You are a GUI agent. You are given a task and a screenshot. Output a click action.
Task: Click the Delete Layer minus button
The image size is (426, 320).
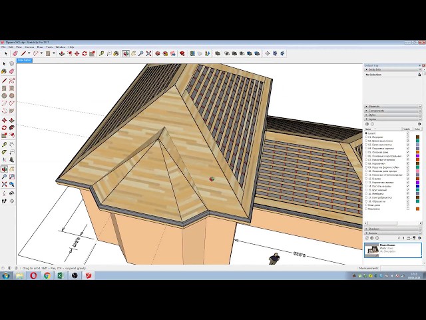[372, 124]
